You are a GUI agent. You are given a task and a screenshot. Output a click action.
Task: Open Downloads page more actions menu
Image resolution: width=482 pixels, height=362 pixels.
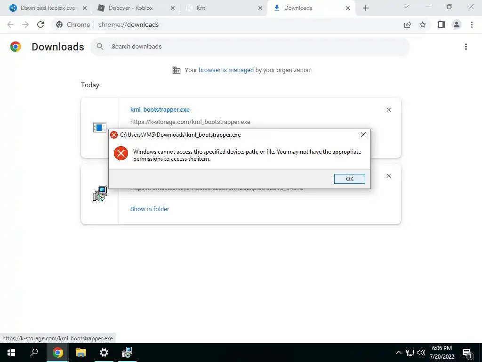pyautogui.click(x=466, y=47)
